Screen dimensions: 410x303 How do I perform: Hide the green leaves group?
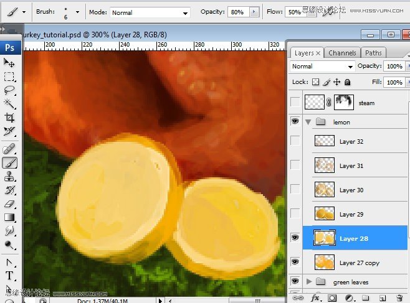[295, 281]
